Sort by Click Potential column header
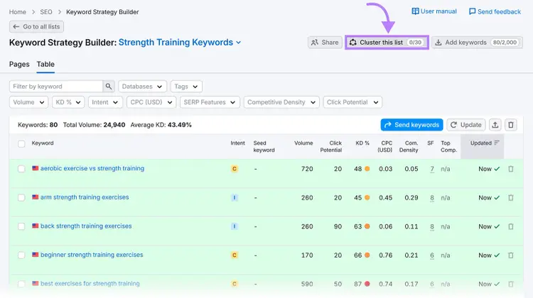Viewport: 533px width, 298px height. [x=330, y=147]
